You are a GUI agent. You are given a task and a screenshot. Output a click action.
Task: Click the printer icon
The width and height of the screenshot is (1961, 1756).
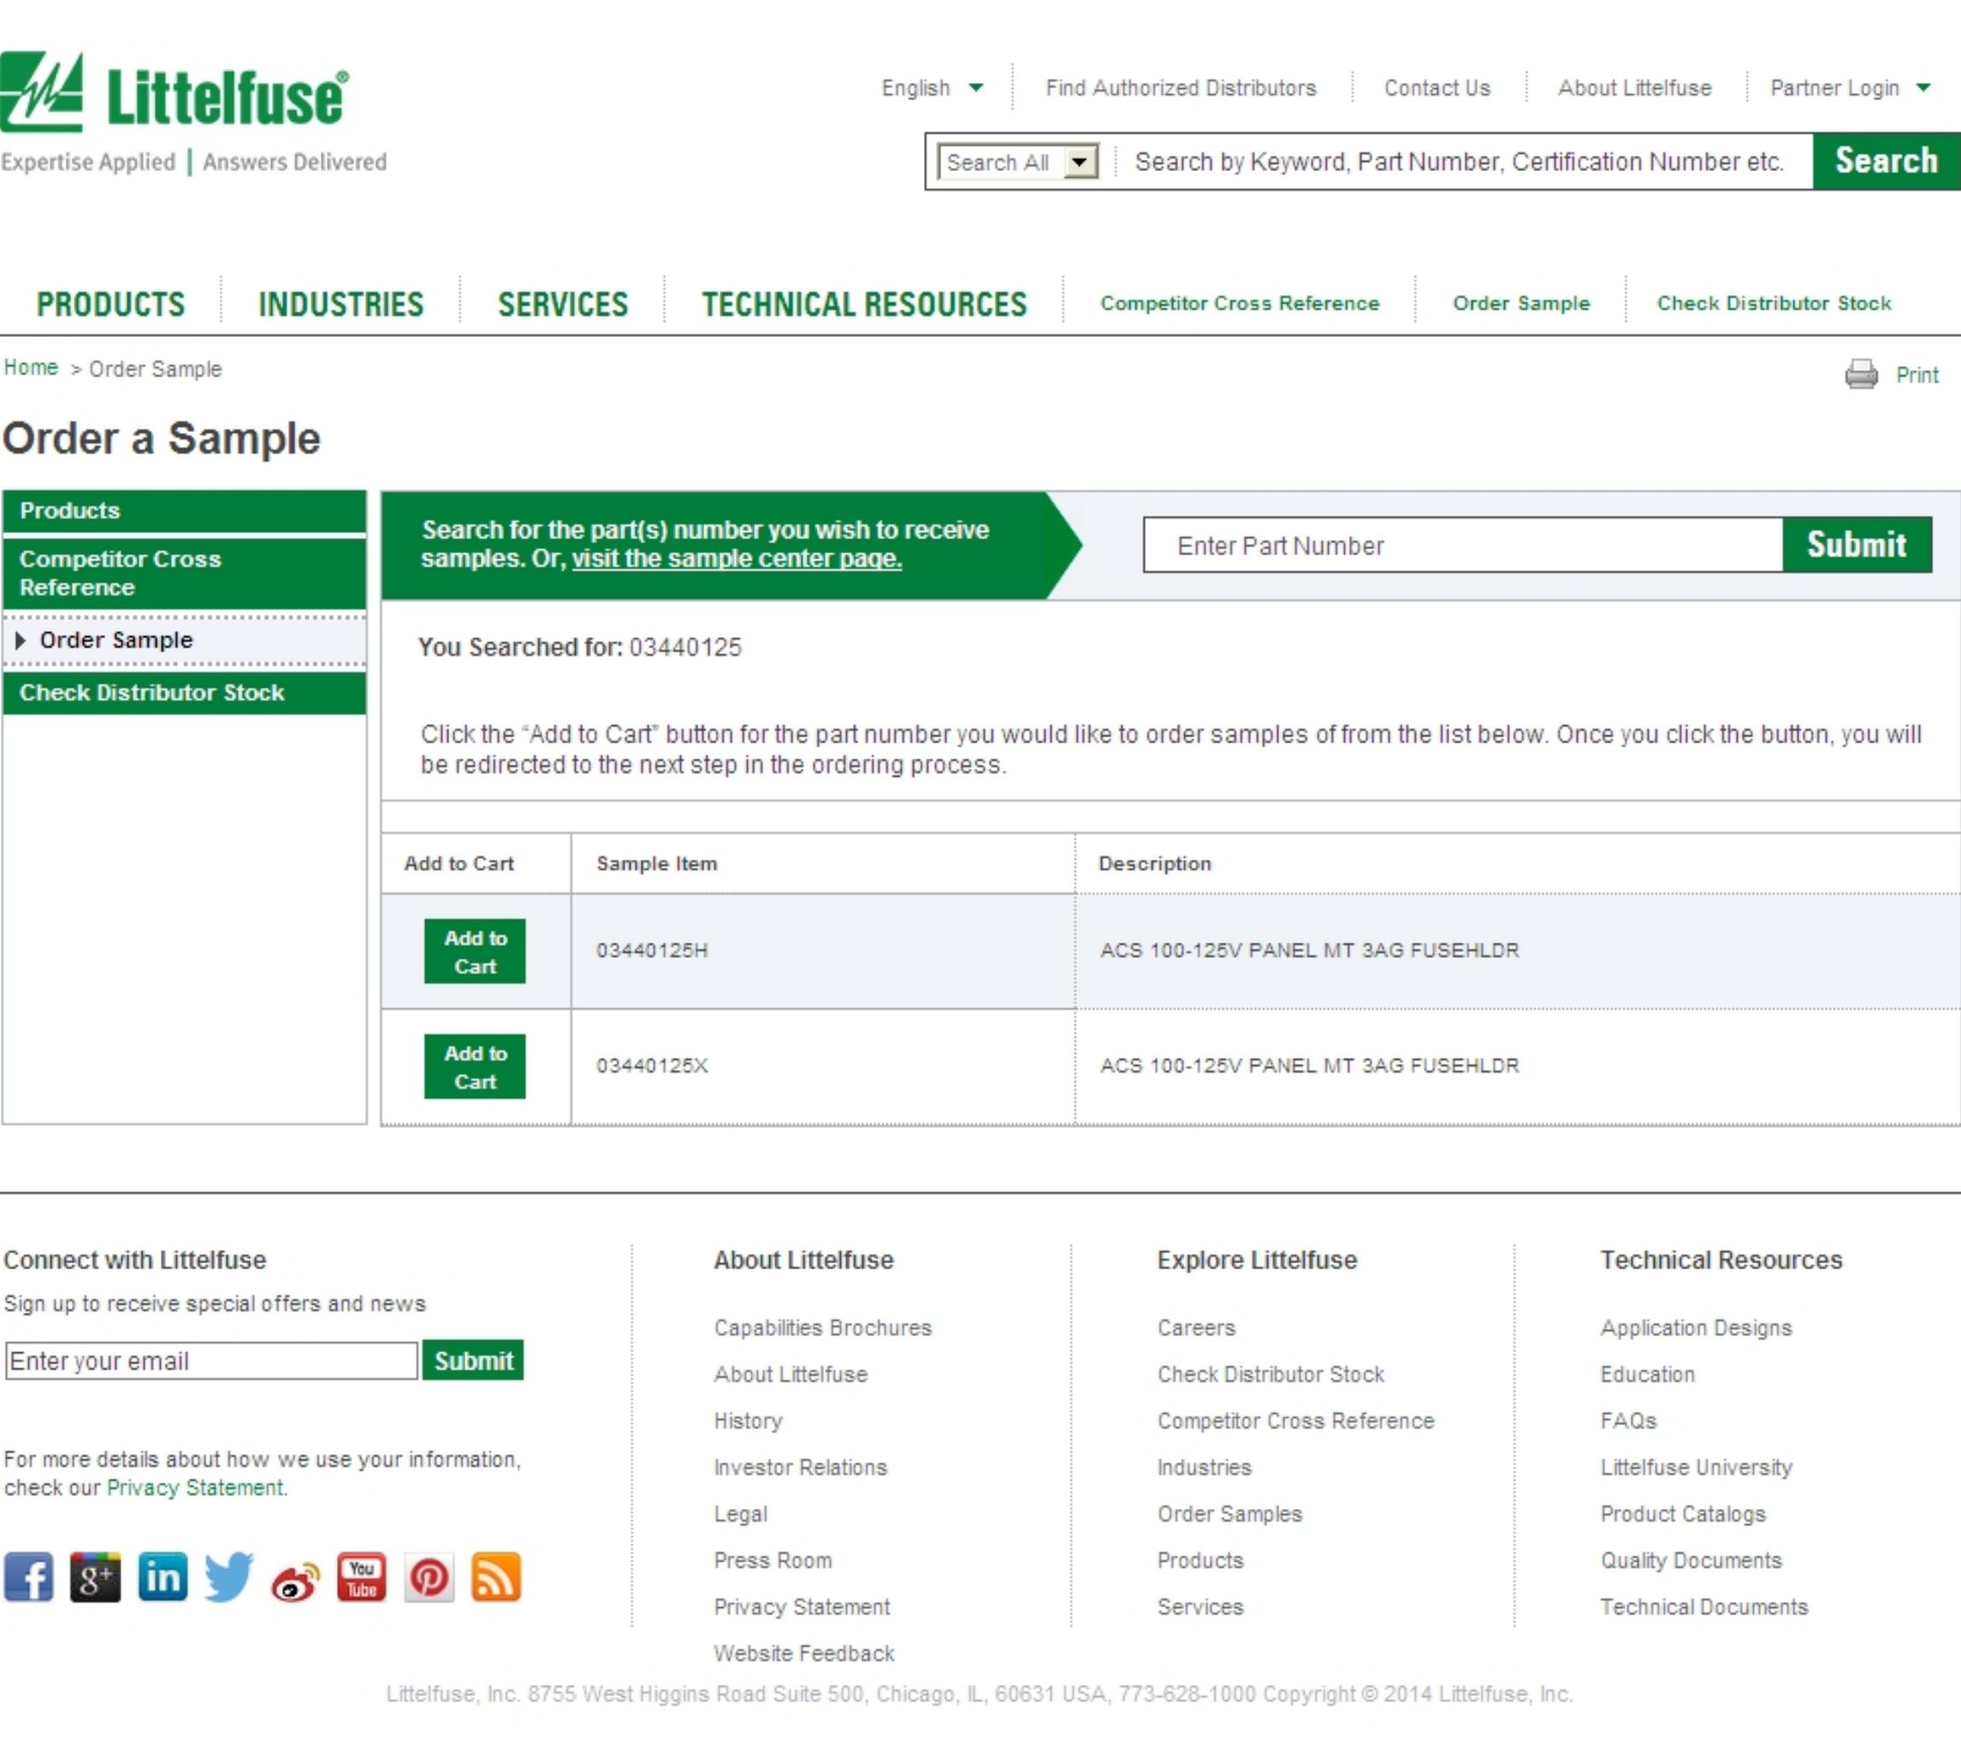[1861, 374]
